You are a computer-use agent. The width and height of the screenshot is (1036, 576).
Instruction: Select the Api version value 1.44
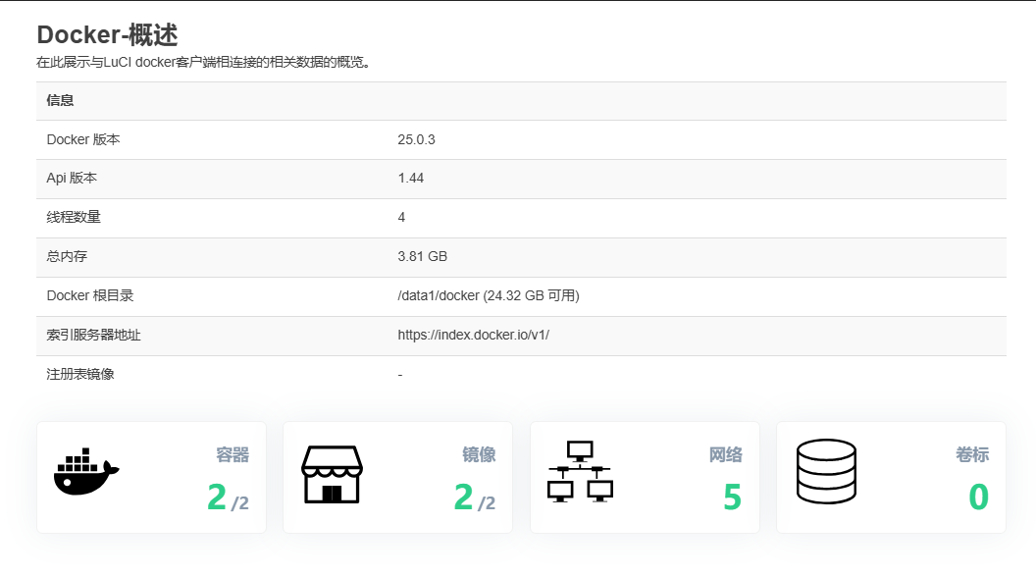(410, 178)
